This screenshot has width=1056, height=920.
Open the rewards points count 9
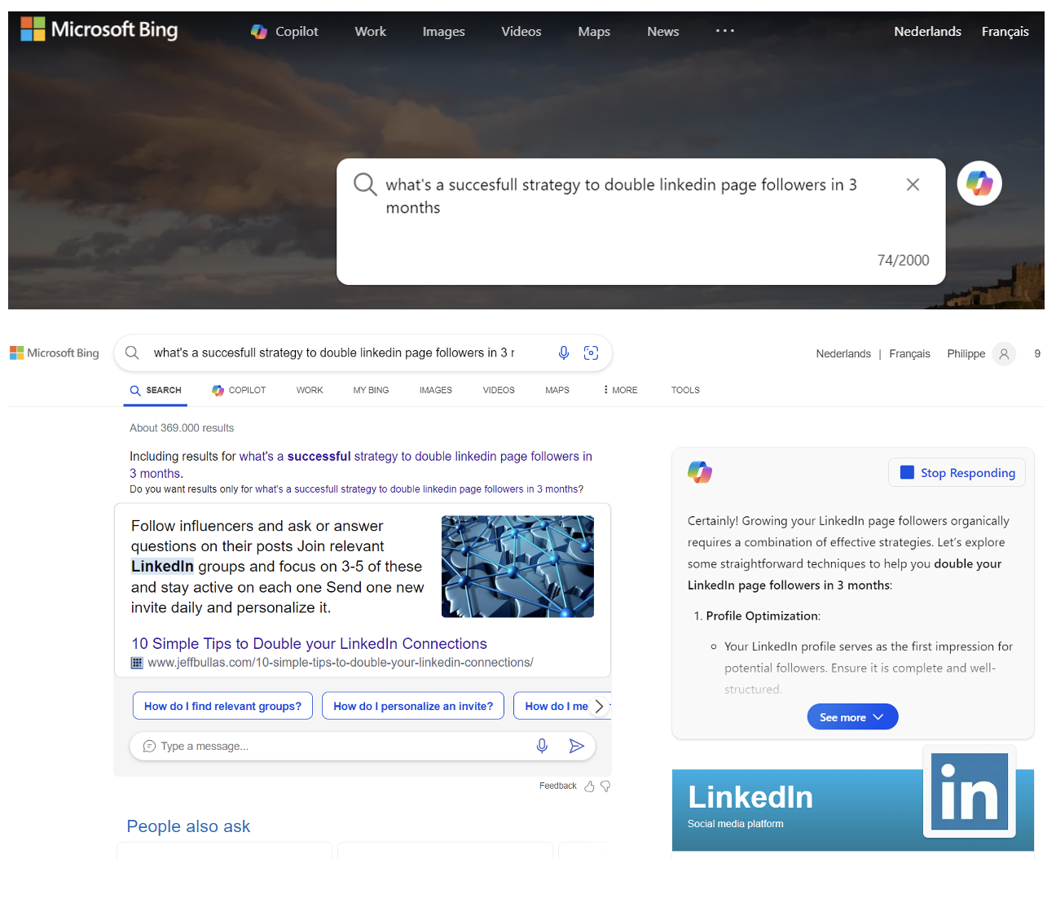[x=1037, y=353]
